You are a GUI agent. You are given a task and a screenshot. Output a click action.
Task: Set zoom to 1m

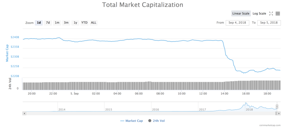point(57,22)
